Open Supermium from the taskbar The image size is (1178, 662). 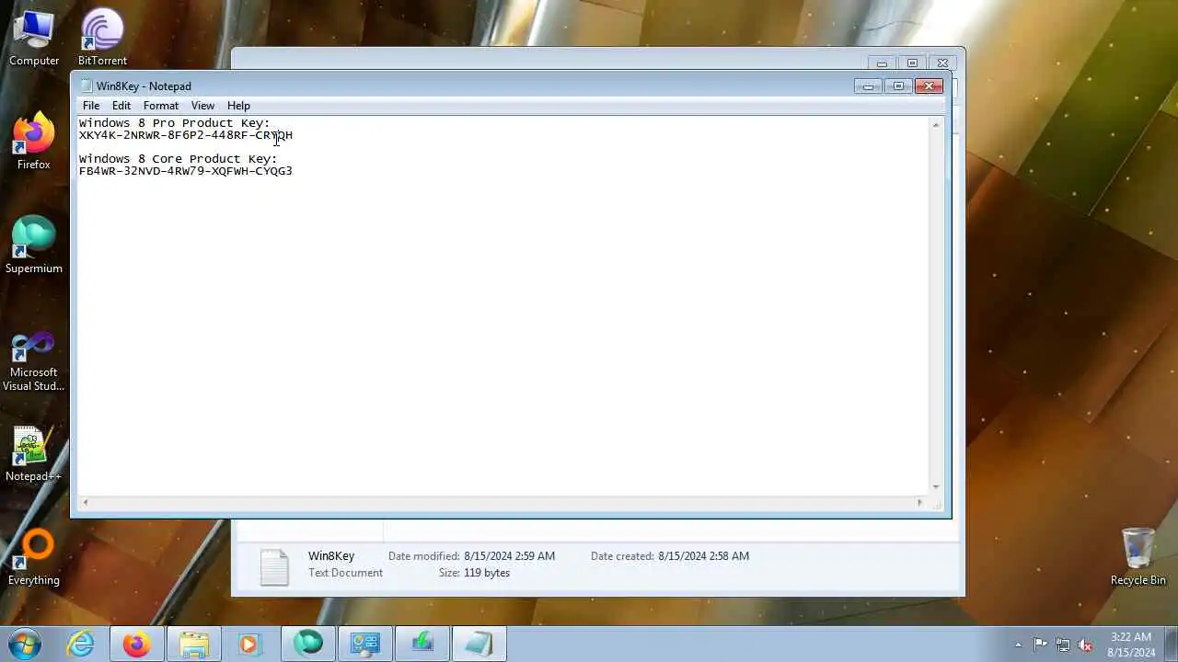coord(308,645)
